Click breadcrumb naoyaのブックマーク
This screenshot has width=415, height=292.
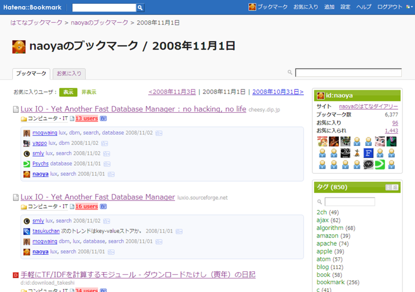(100, 23)
